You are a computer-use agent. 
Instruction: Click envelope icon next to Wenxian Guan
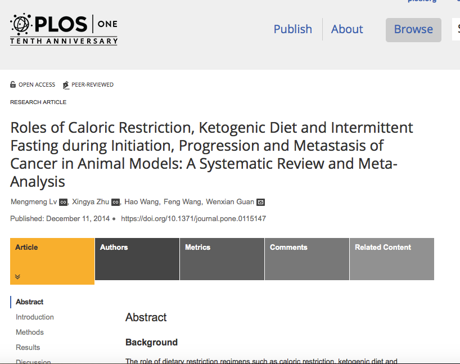261,202
